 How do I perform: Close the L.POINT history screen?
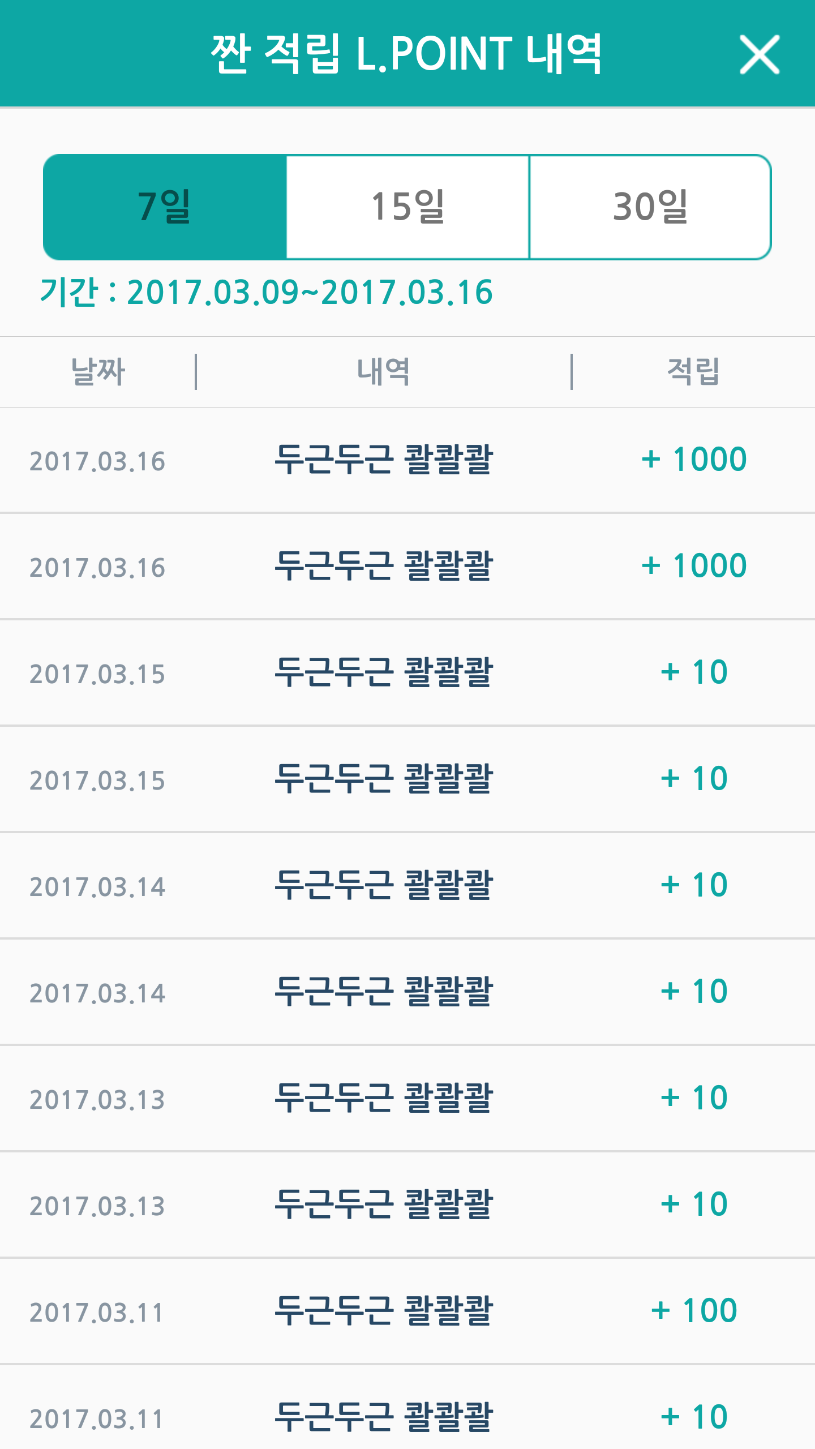pos(759,55)
